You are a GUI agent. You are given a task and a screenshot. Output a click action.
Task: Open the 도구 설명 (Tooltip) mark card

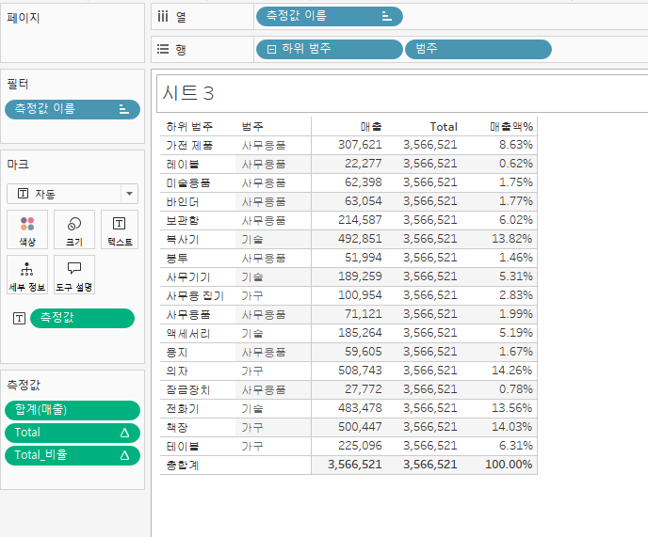pos(74,275)
